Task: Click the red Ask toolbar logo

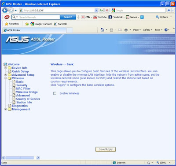Action: (7, 17)
